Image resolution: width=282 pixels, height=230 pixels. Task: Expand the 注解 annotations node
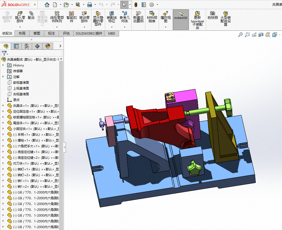point(3,77)
